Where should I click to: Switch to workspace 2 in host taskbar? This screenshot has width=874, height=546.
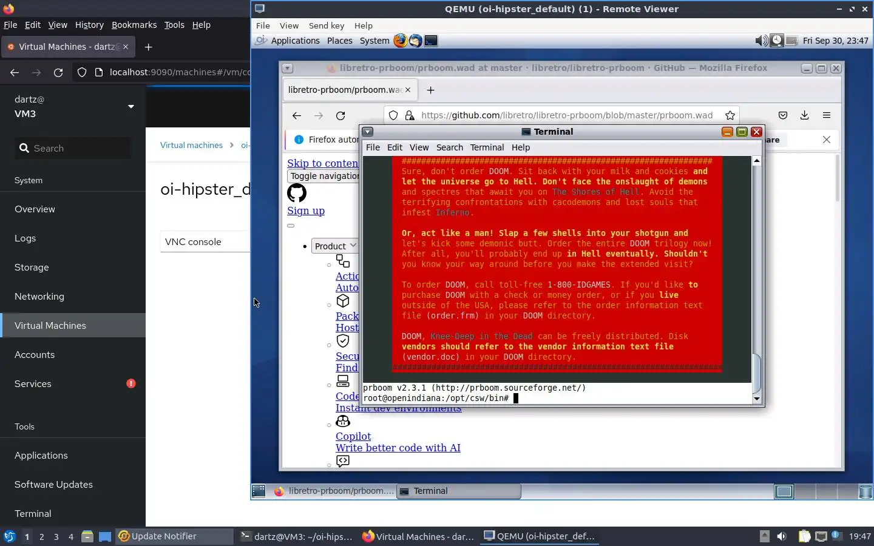pos(41,536)
